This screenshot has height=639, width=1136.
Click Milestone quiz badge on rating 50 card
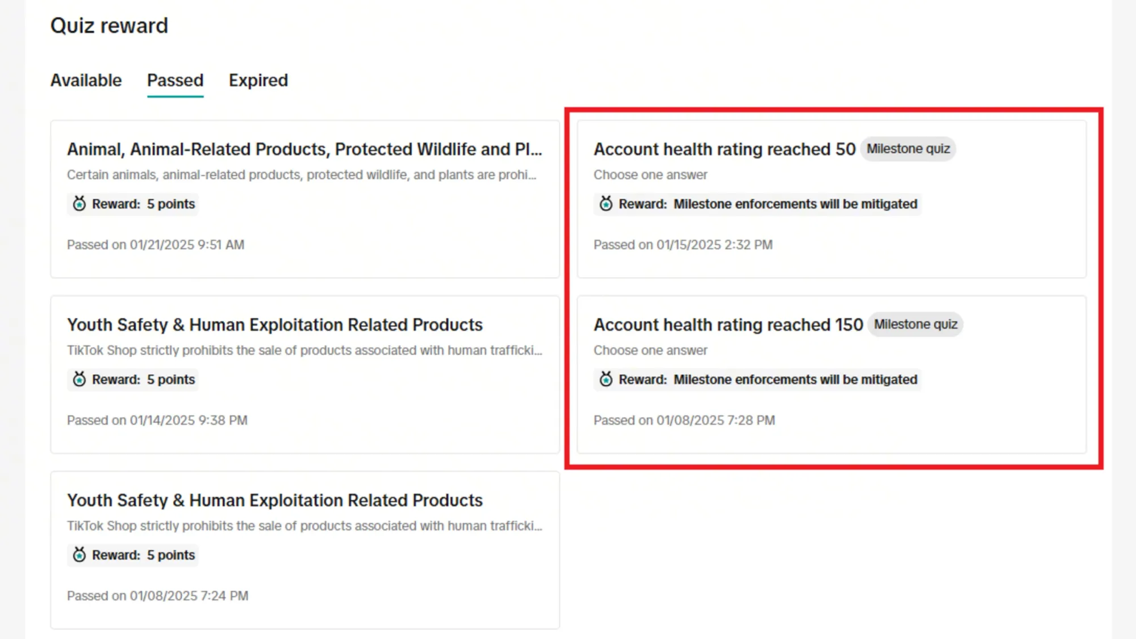908,149
